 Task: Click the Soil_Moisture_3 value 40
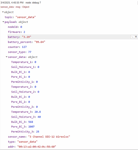tap(39, 117)
